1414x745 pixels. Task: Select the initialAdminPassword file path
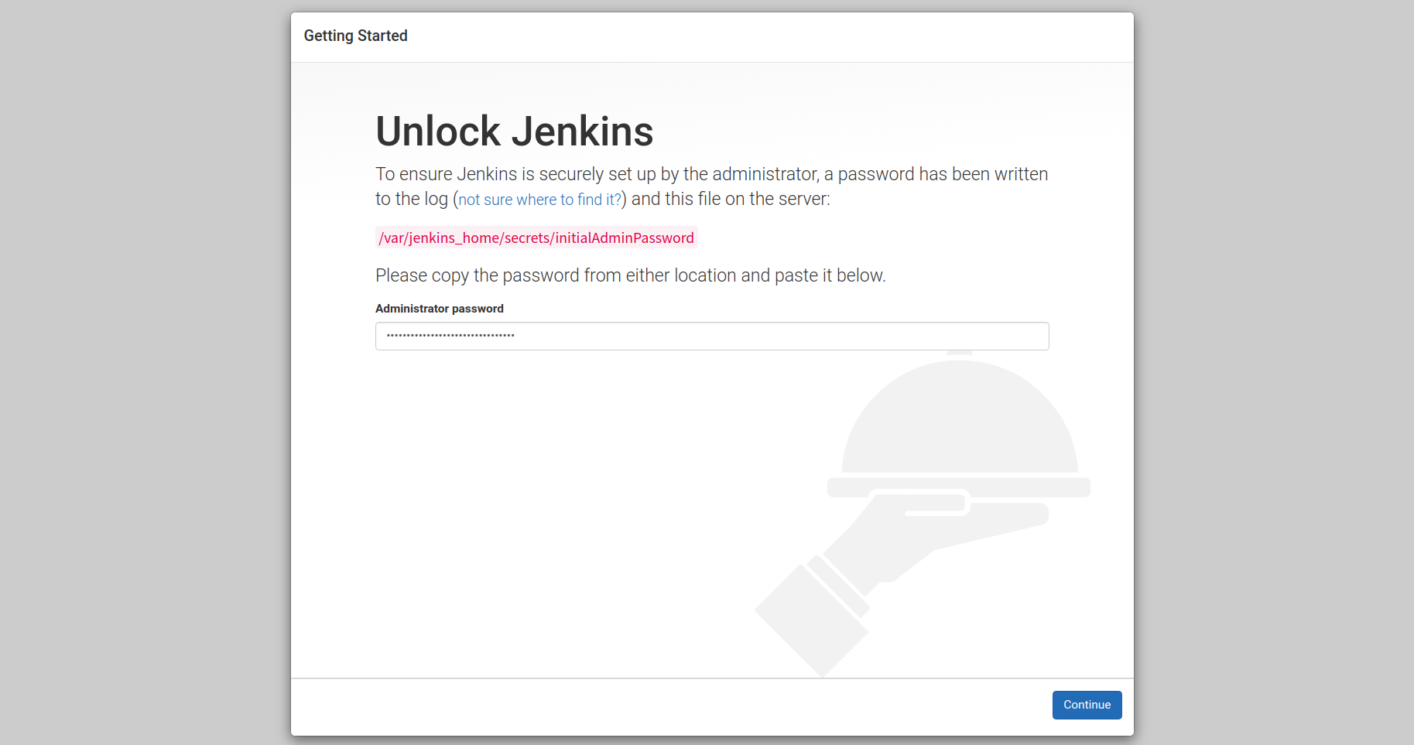(x=536, y=238)
